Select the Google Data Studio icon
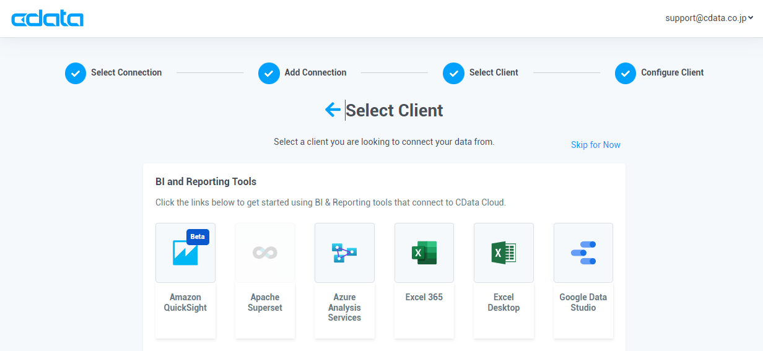 pyautogui.click(x=583, y=253)
